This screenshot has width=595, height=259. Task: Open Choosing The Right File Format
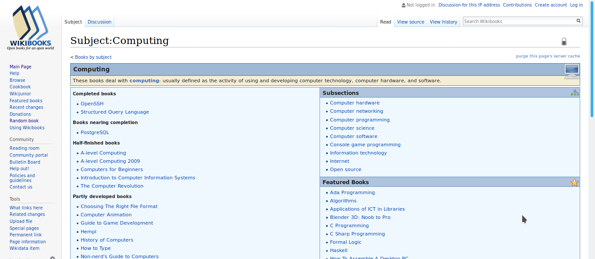(119, 206)
